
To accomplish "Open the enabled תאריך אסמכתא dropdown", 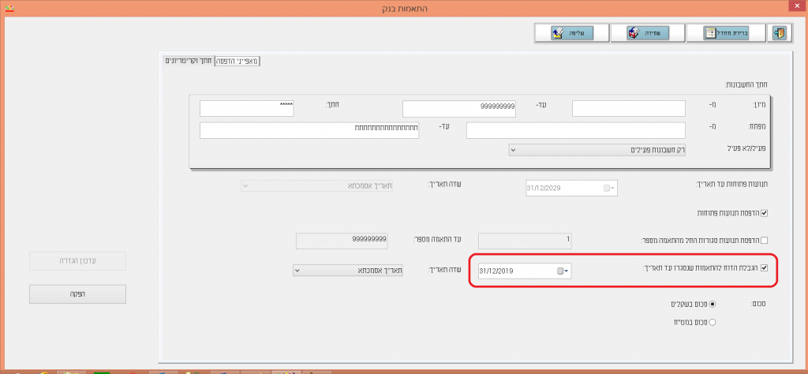I will [x=348, y=271].
